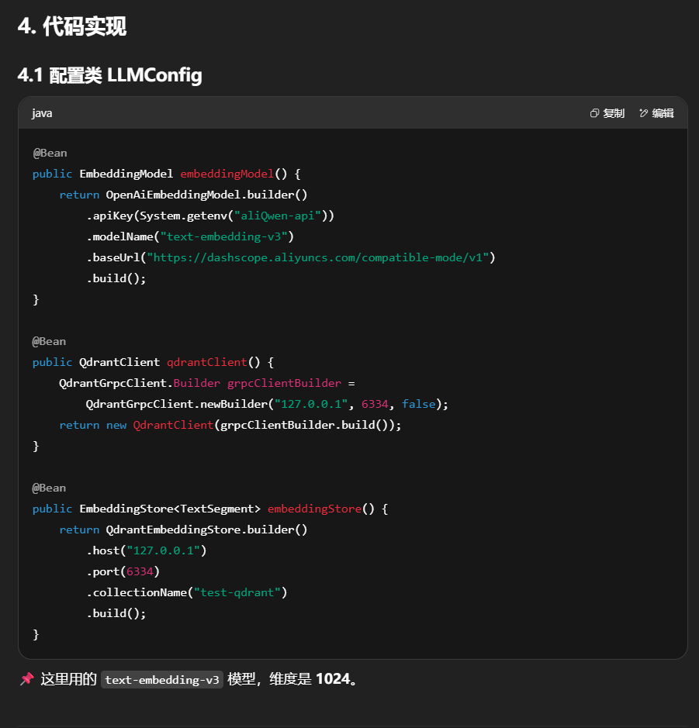The height and width of the screenshot is (728, 699).
Task: Click the copy icon in the code header
Action: [594, 113]
